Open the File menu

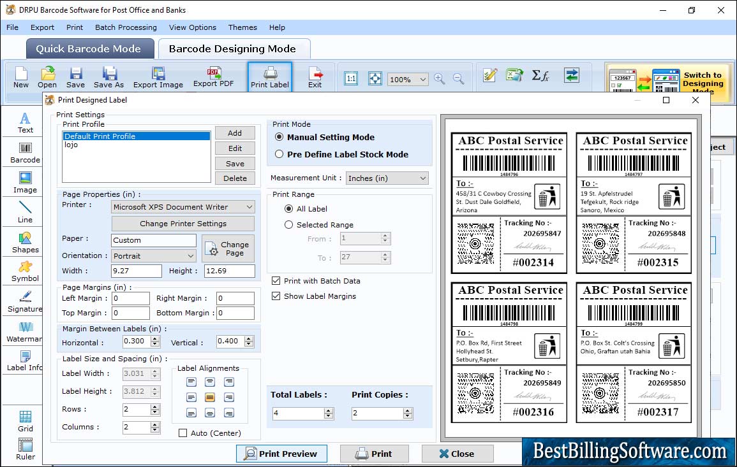[x=12, y=27]
